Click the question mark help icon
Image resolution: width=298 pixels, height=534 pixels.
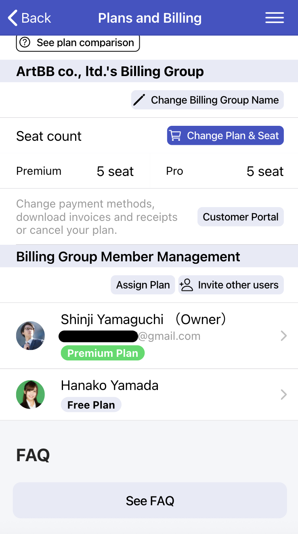coord(25,42)
